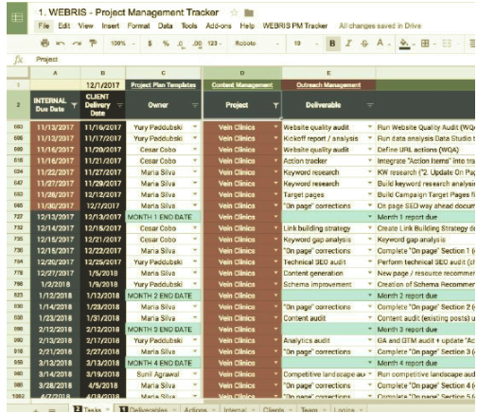Toggle Bold formatting
495x413 pixels.
pos(332,44)
